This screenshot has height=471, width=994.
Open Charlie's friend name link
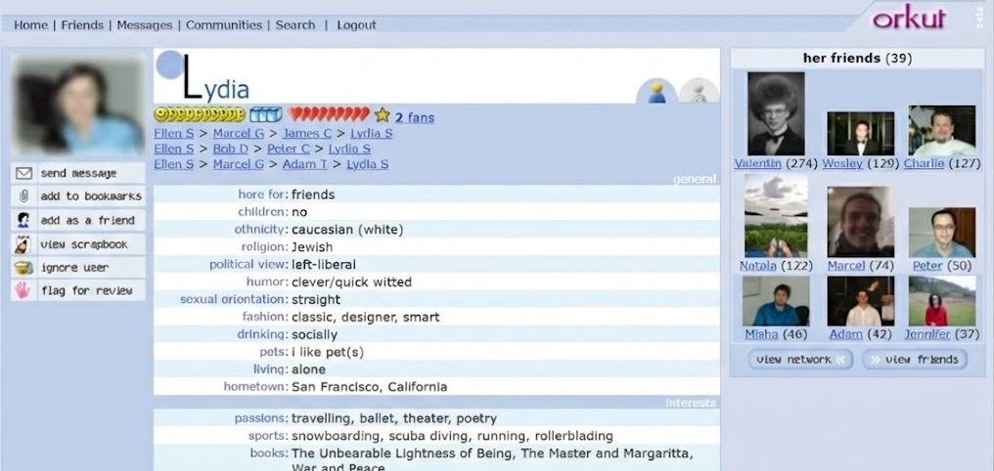coord(924,163)
